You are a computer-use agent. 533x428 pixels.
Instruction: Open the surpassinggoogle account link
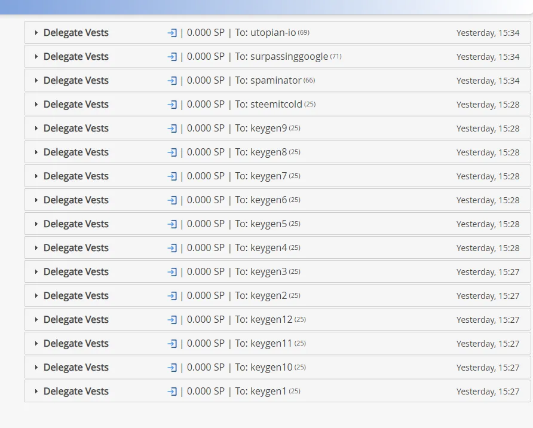[289, 56]
